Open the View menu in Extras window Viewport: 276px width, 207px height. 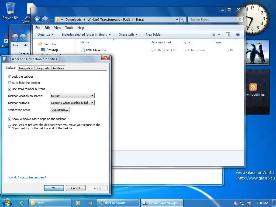(57, 28)
